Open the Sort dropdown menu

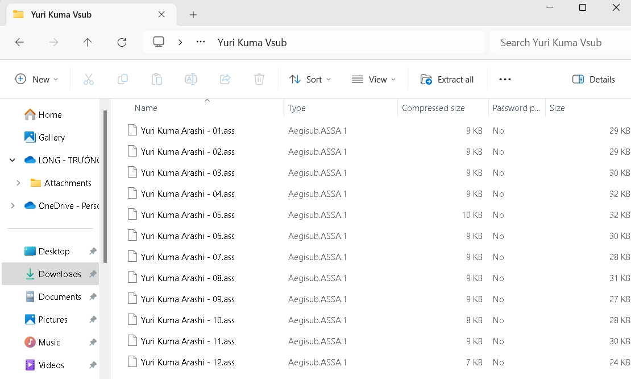click(310, 79)
